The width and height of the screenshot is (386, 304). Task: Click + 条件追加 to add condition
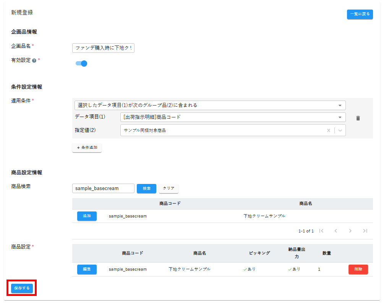tap(87, 148)
